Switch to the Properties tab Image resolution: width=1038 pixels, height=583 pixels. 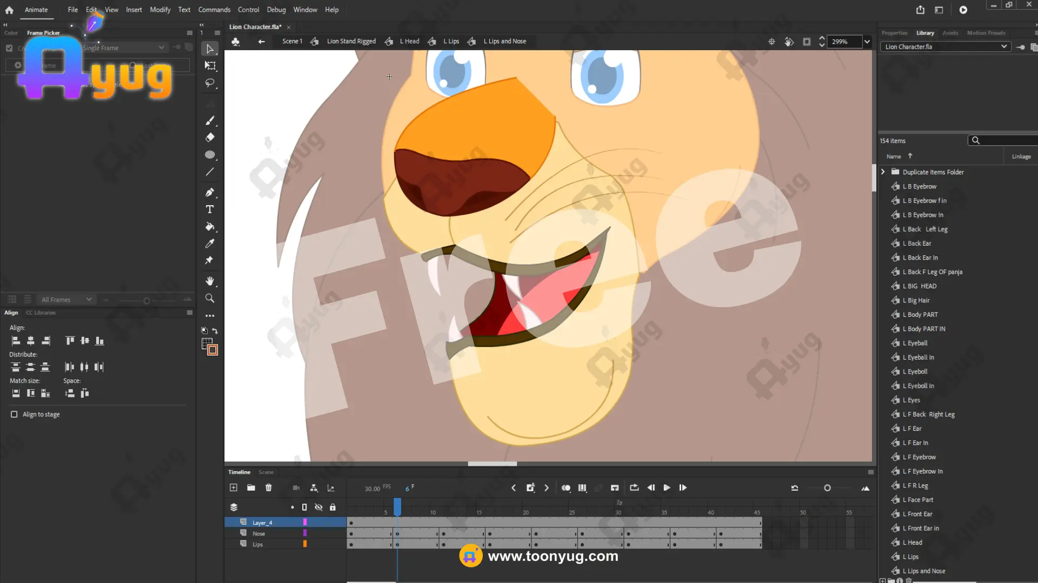point(894,33)
